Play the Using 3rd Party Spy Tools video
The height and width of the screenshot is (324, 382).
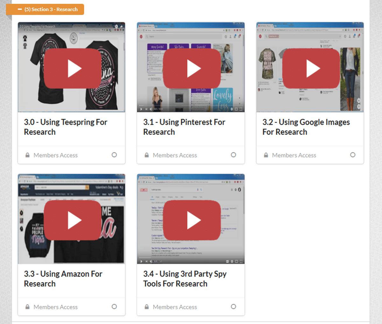click(x=192, y=220)
